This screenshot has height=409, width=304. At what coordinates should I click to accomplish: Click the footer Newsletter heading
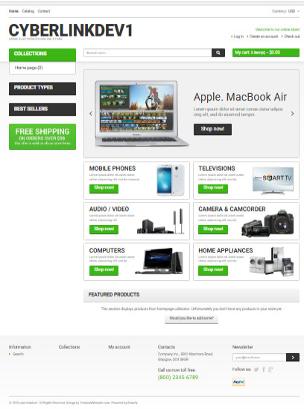[x=243, y=347]
